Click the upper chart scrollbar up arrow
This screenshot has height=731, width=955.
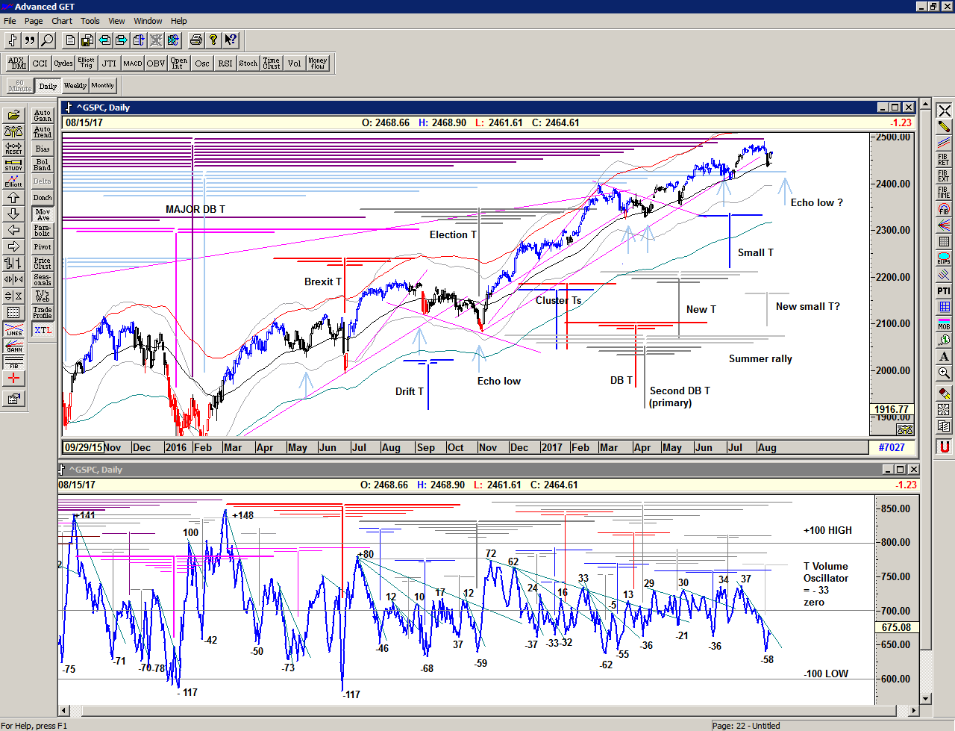pos(926,104)
